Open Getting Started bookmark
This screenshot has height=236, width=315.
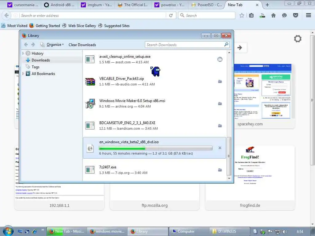(45, 26)
